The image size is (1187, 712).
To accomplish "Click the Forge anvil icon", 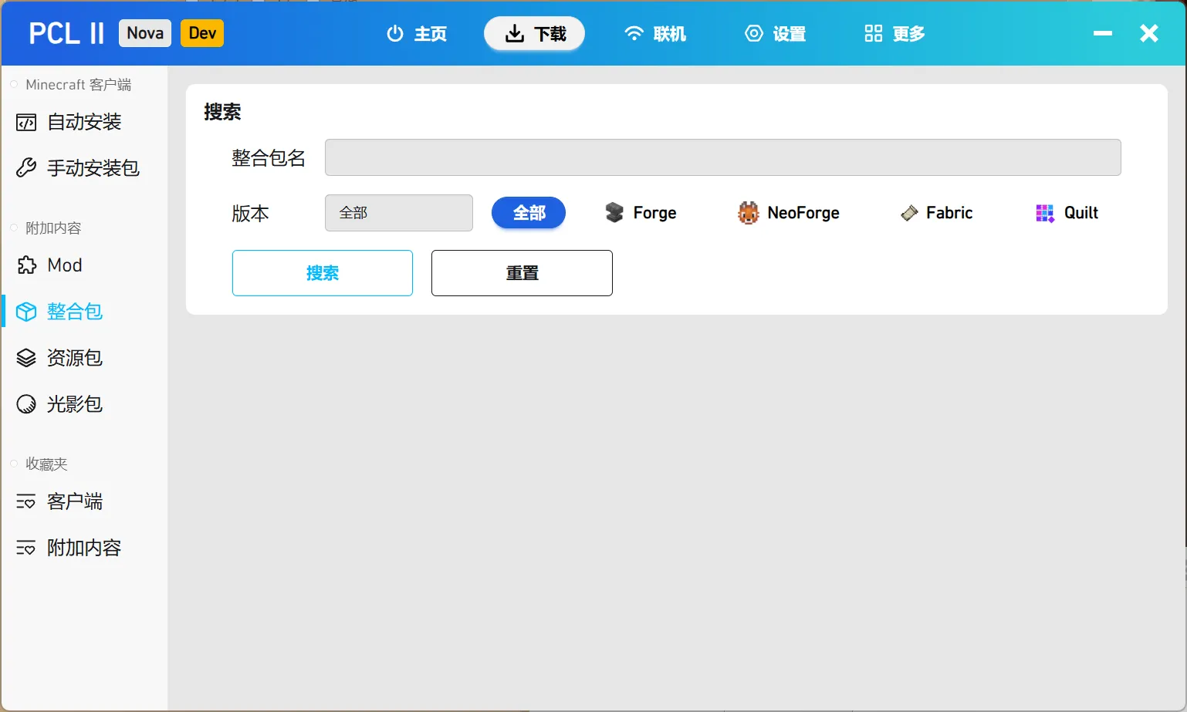I will (x=614, y=213).
